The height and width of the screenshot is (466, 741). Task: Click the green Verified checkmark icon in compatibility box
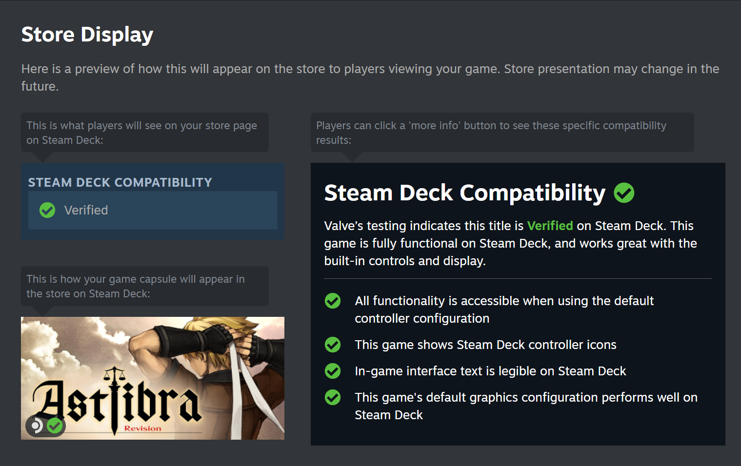47,210
